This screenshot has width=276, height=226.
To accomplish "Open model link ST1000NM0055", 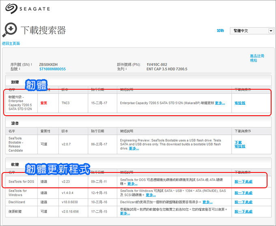I will tap(52, 69).
